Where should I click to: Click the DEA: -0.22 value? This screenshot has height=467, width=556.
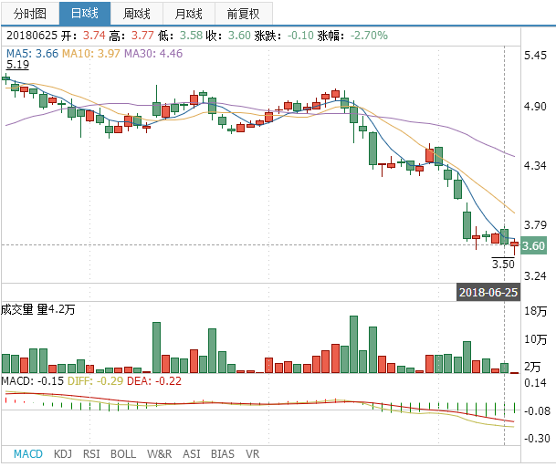(154, 381)
